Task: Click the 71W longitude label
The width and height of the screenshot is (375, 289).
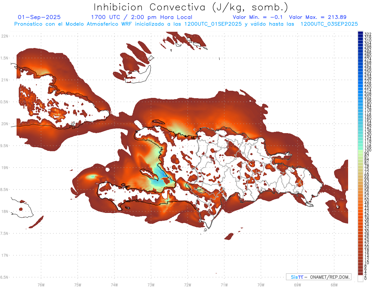Action: [x=224, y=285]
